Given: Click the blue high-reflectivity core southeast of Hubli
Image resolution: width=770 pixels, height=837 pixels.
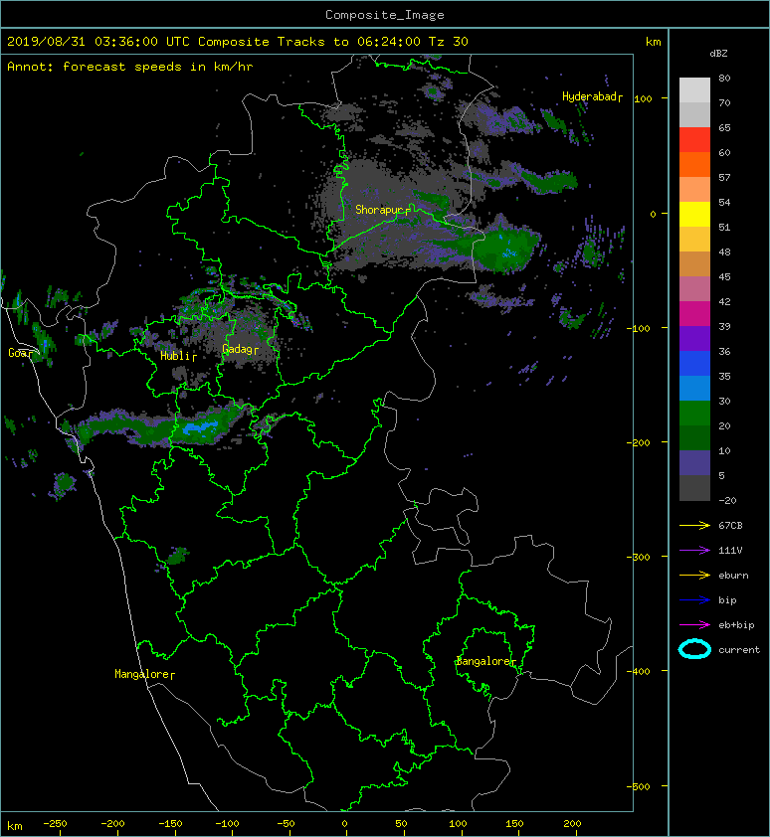Looking at the screenshot, I should point(200,427).
